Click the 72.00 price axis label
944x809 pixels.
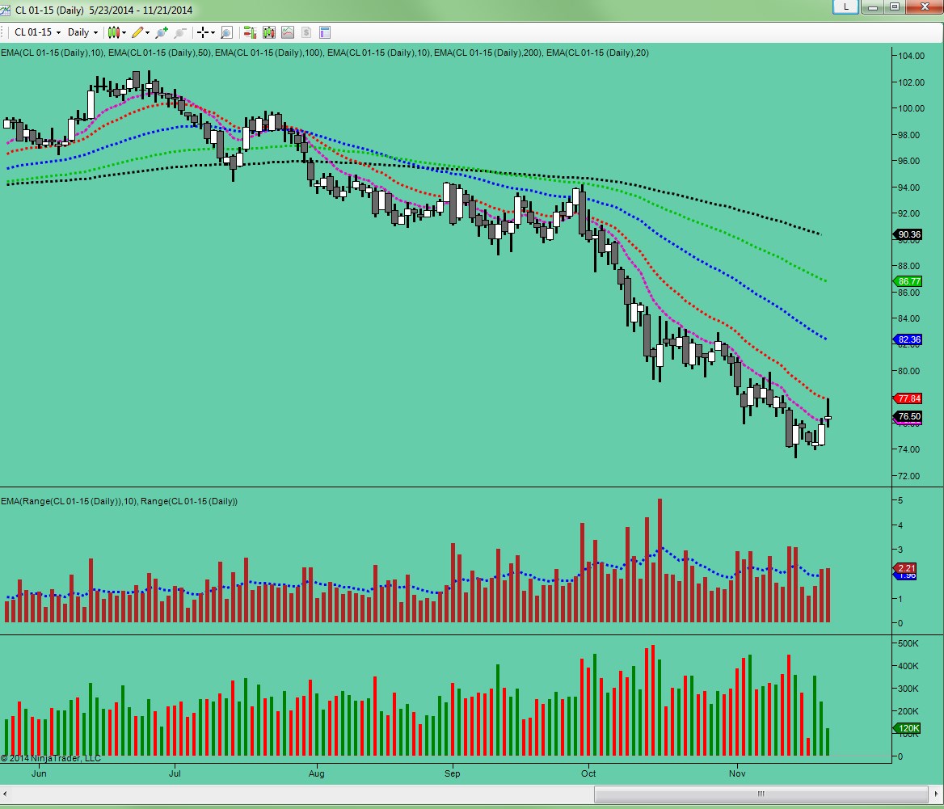click(908, 476)
